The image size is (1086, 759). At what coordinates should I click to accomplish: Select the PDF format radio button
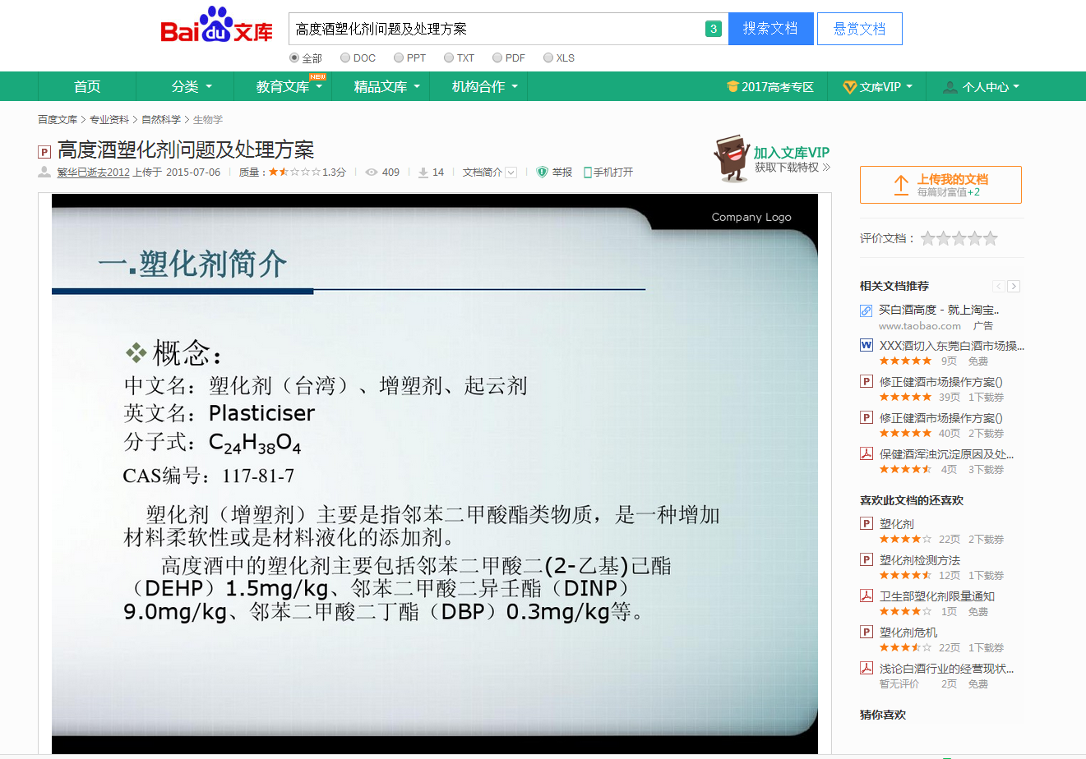497,58
